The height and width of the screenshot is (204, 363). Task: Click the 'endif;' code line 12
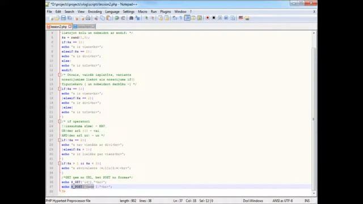pyautogui.click(x=67, y=70)
